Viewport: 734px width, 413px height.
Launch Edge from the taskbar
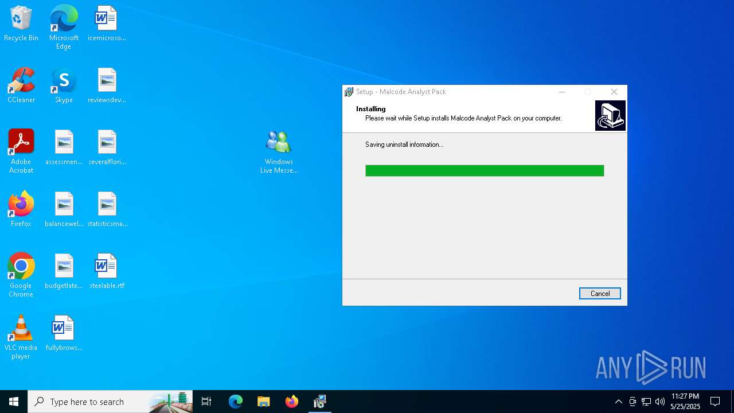pos(236,402)
